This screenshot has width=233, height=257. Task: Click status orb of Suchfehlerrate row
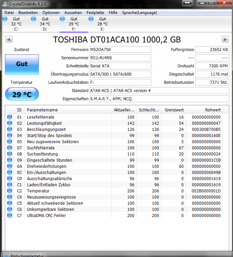[x=10, y=148]
